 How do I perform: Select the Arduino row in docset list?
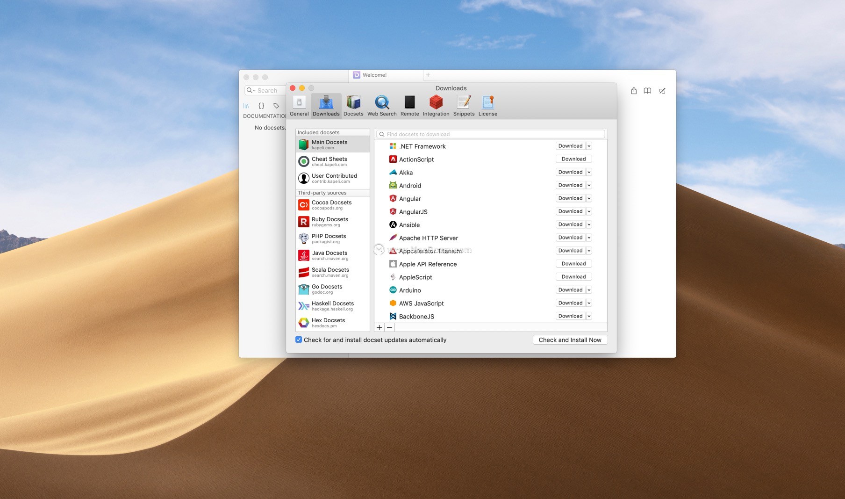(491, 290)
